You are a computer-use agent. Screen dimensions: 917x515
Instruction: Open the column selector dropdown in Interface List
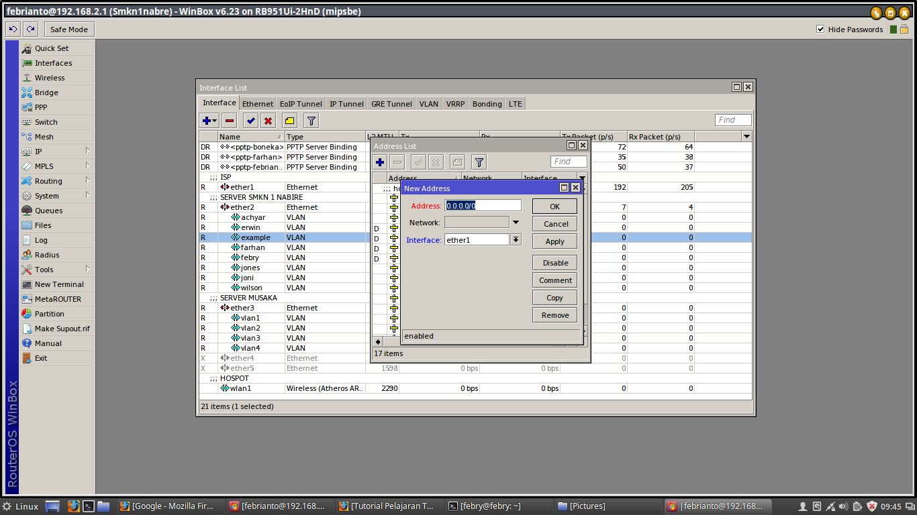746,136
